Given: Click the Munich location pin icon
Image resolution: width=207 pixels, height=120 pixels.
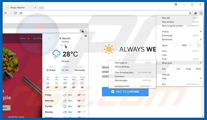Looking at the screenshot, I should click(x=60, y=38).
